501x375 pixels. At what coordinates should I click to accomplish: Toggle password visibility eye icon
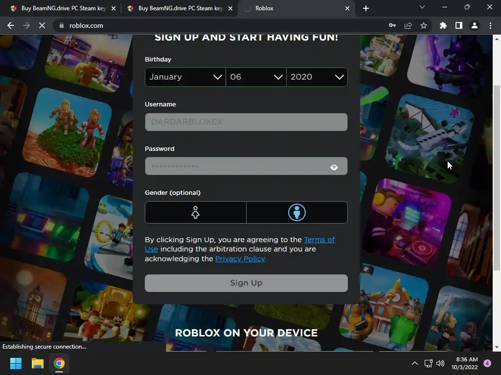(x=334, y=167)
